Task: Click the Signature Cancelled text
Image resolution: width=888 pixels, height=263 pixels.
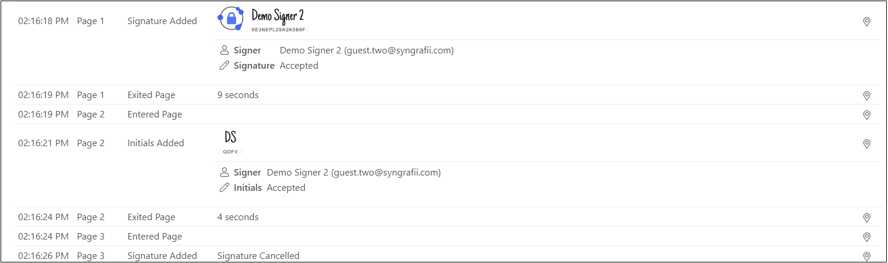Action: click(259, 256)
